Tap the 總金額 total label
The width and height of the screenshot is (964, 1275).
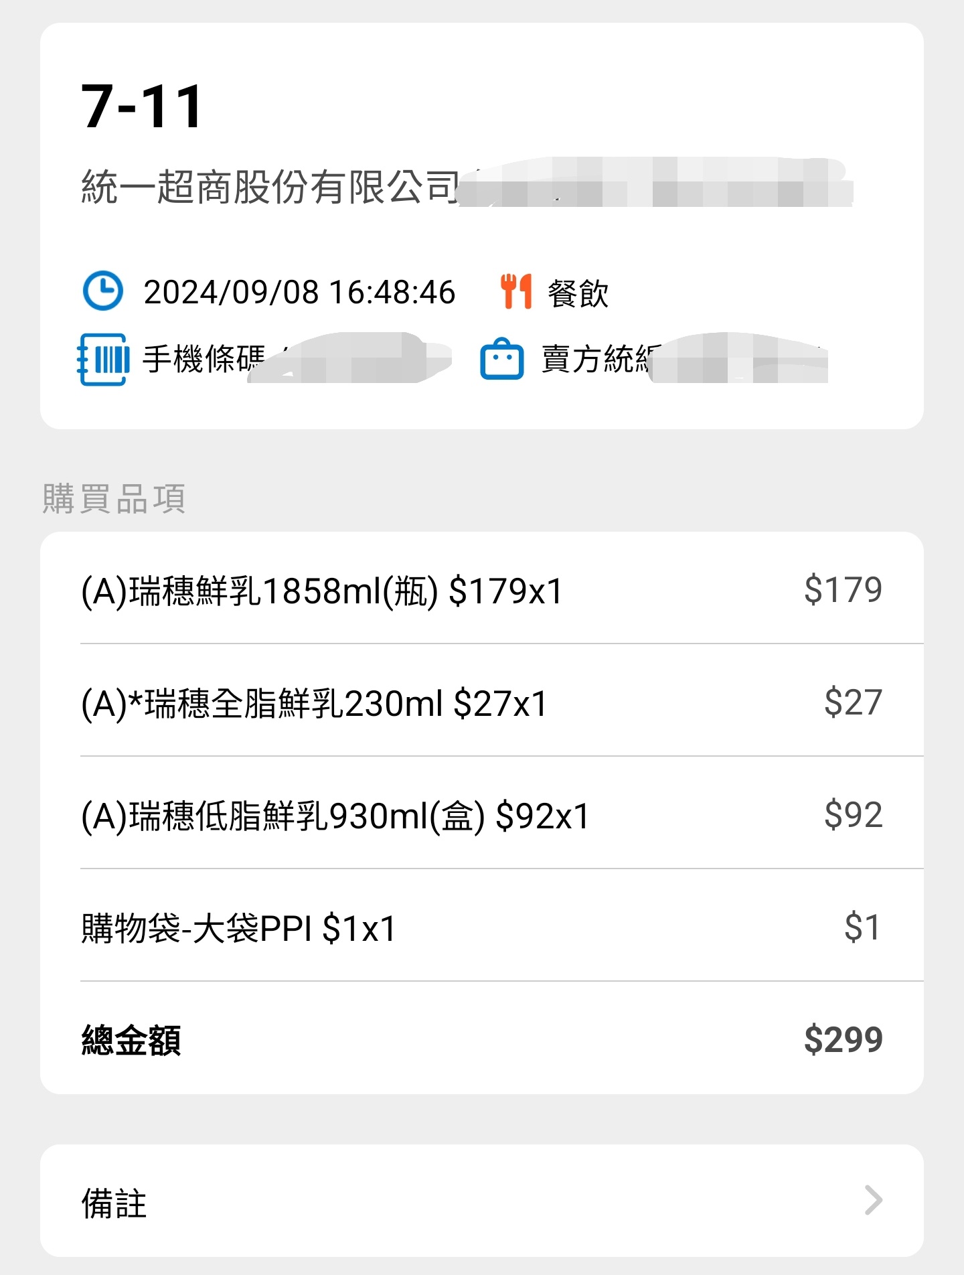point(131,1040)
